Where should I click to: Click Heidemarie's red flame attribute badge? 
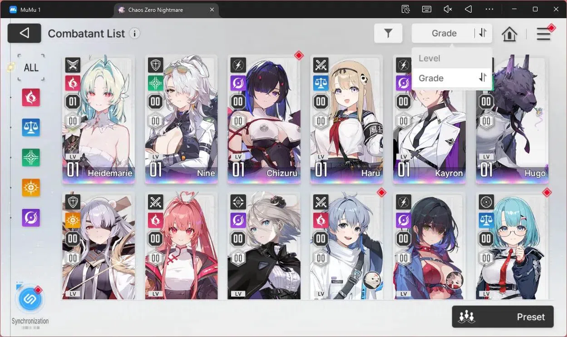coord(73,83)
